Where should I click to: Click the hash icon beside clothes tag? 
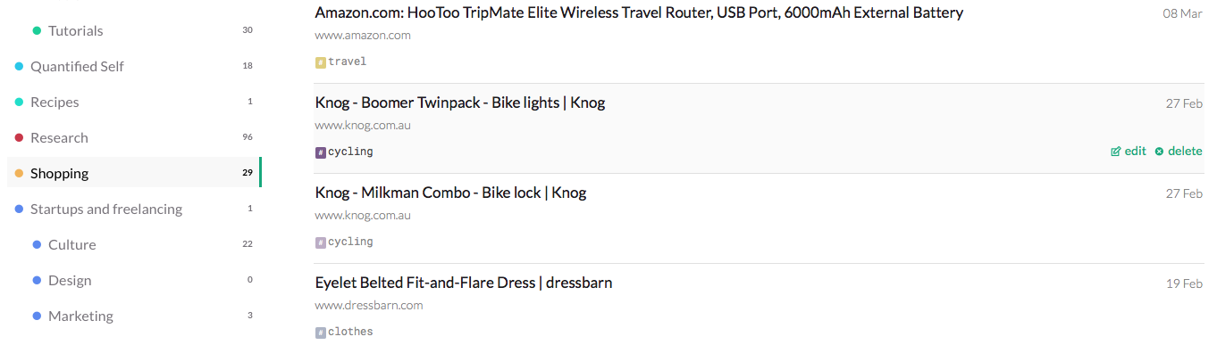point(320,333)
